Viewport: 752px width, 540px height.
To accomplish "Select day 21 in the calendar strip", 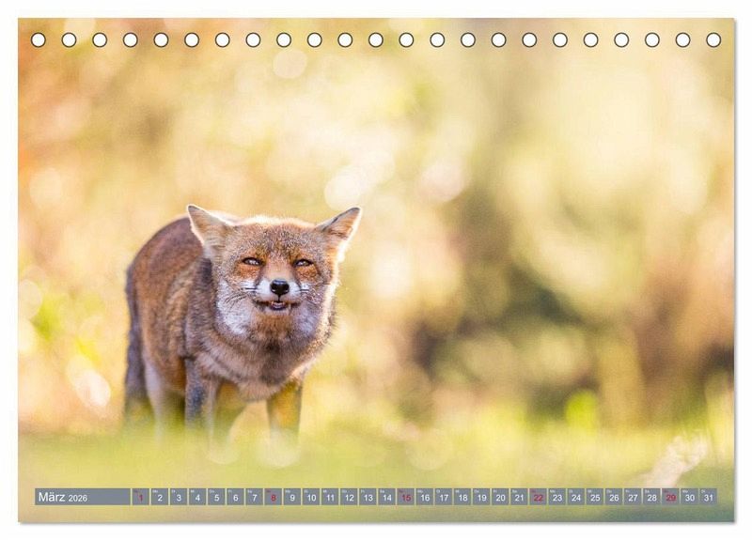I will [520, 497].
